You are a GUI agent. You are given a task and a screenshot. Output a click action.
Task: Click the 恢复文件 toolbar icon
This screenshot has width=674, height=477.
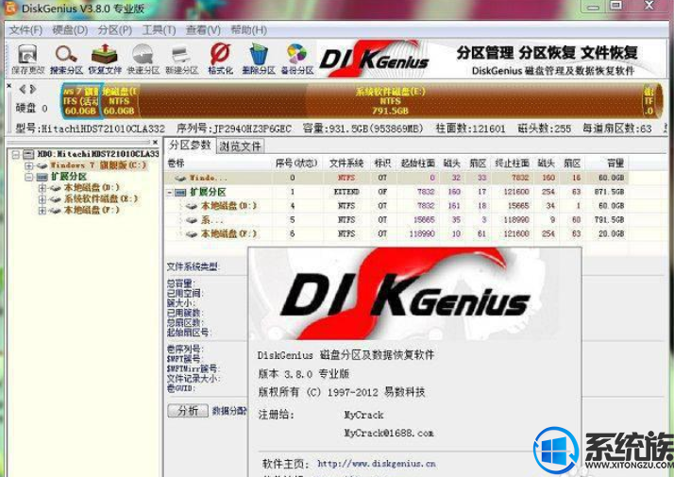pos(105,60)
